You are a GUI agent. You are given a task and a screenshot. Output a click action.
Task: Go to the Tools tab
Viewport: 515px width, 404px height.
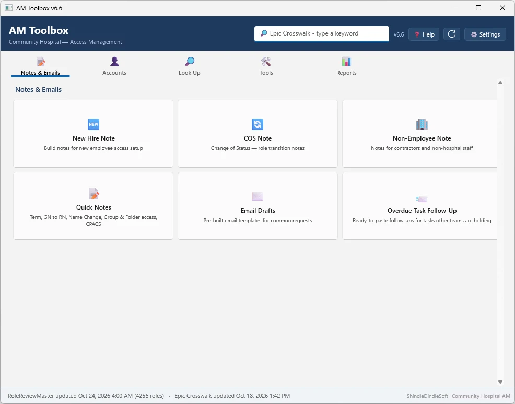[x=266, y=66]
